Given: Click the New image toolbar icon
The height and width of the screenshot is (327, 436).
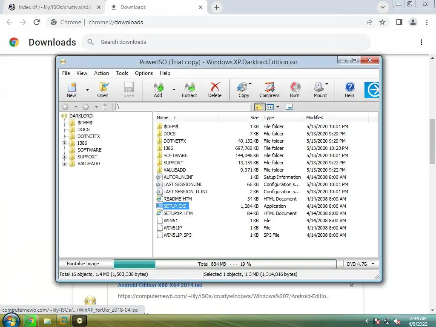Looking at the screenshot, I should coord(72,89).
